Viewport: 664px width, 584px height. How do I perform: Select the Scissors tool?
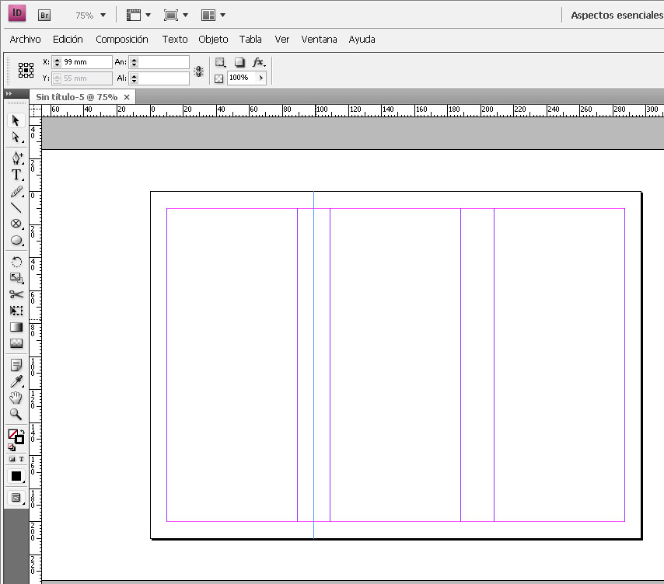pos(16,294)
